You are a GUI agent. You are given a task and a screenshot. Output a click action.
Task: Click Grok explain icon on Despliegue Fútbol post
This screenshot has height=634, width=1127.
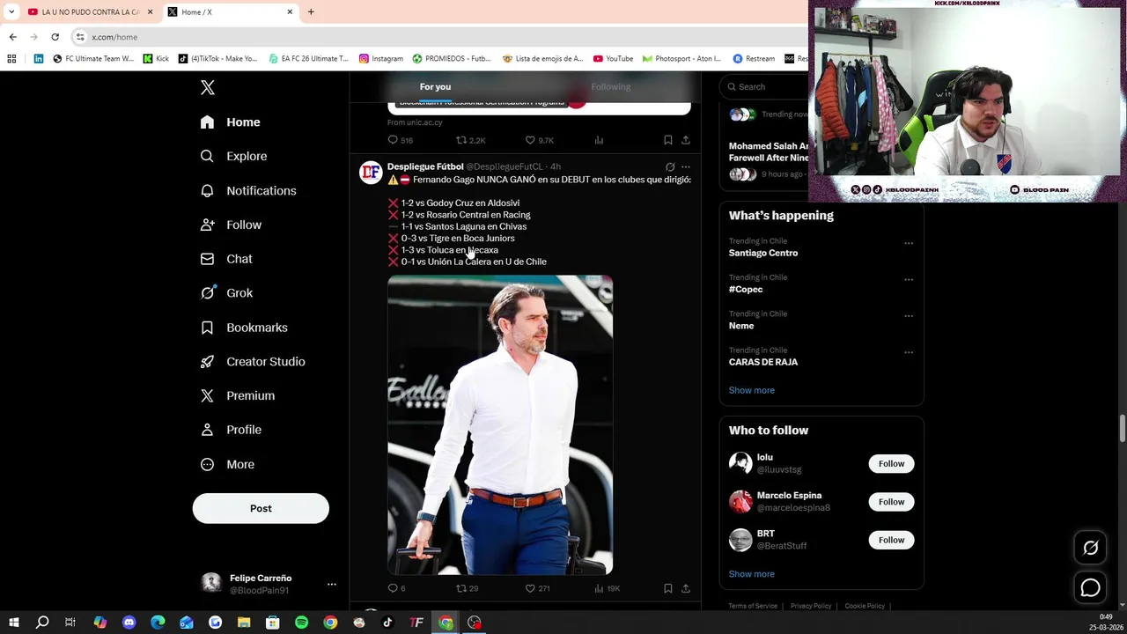[x=670, y=166]
